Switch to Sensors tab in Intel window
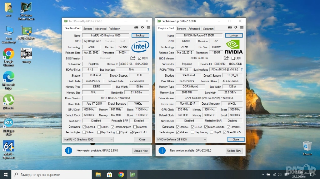 click(x=88, y=29)
